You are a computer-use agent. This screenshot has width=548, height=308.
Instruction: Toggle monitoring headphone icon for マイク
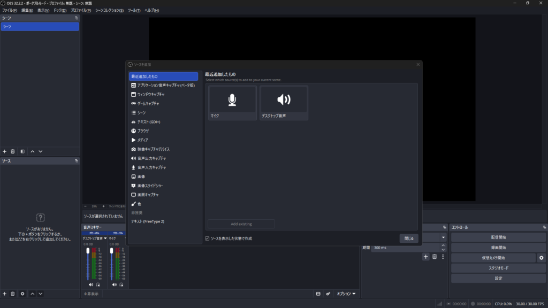pos(121,284)
